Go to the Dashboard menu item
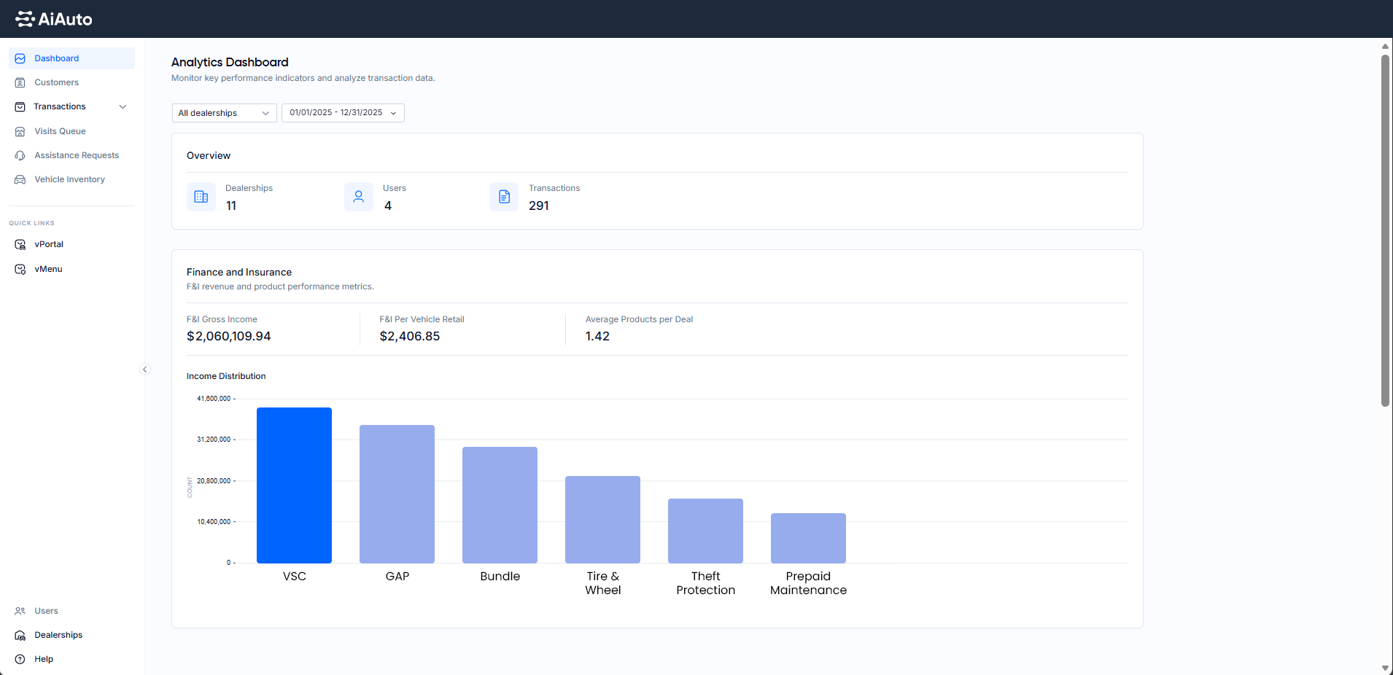Screen dimensions: 1393x675 point(57,58)
